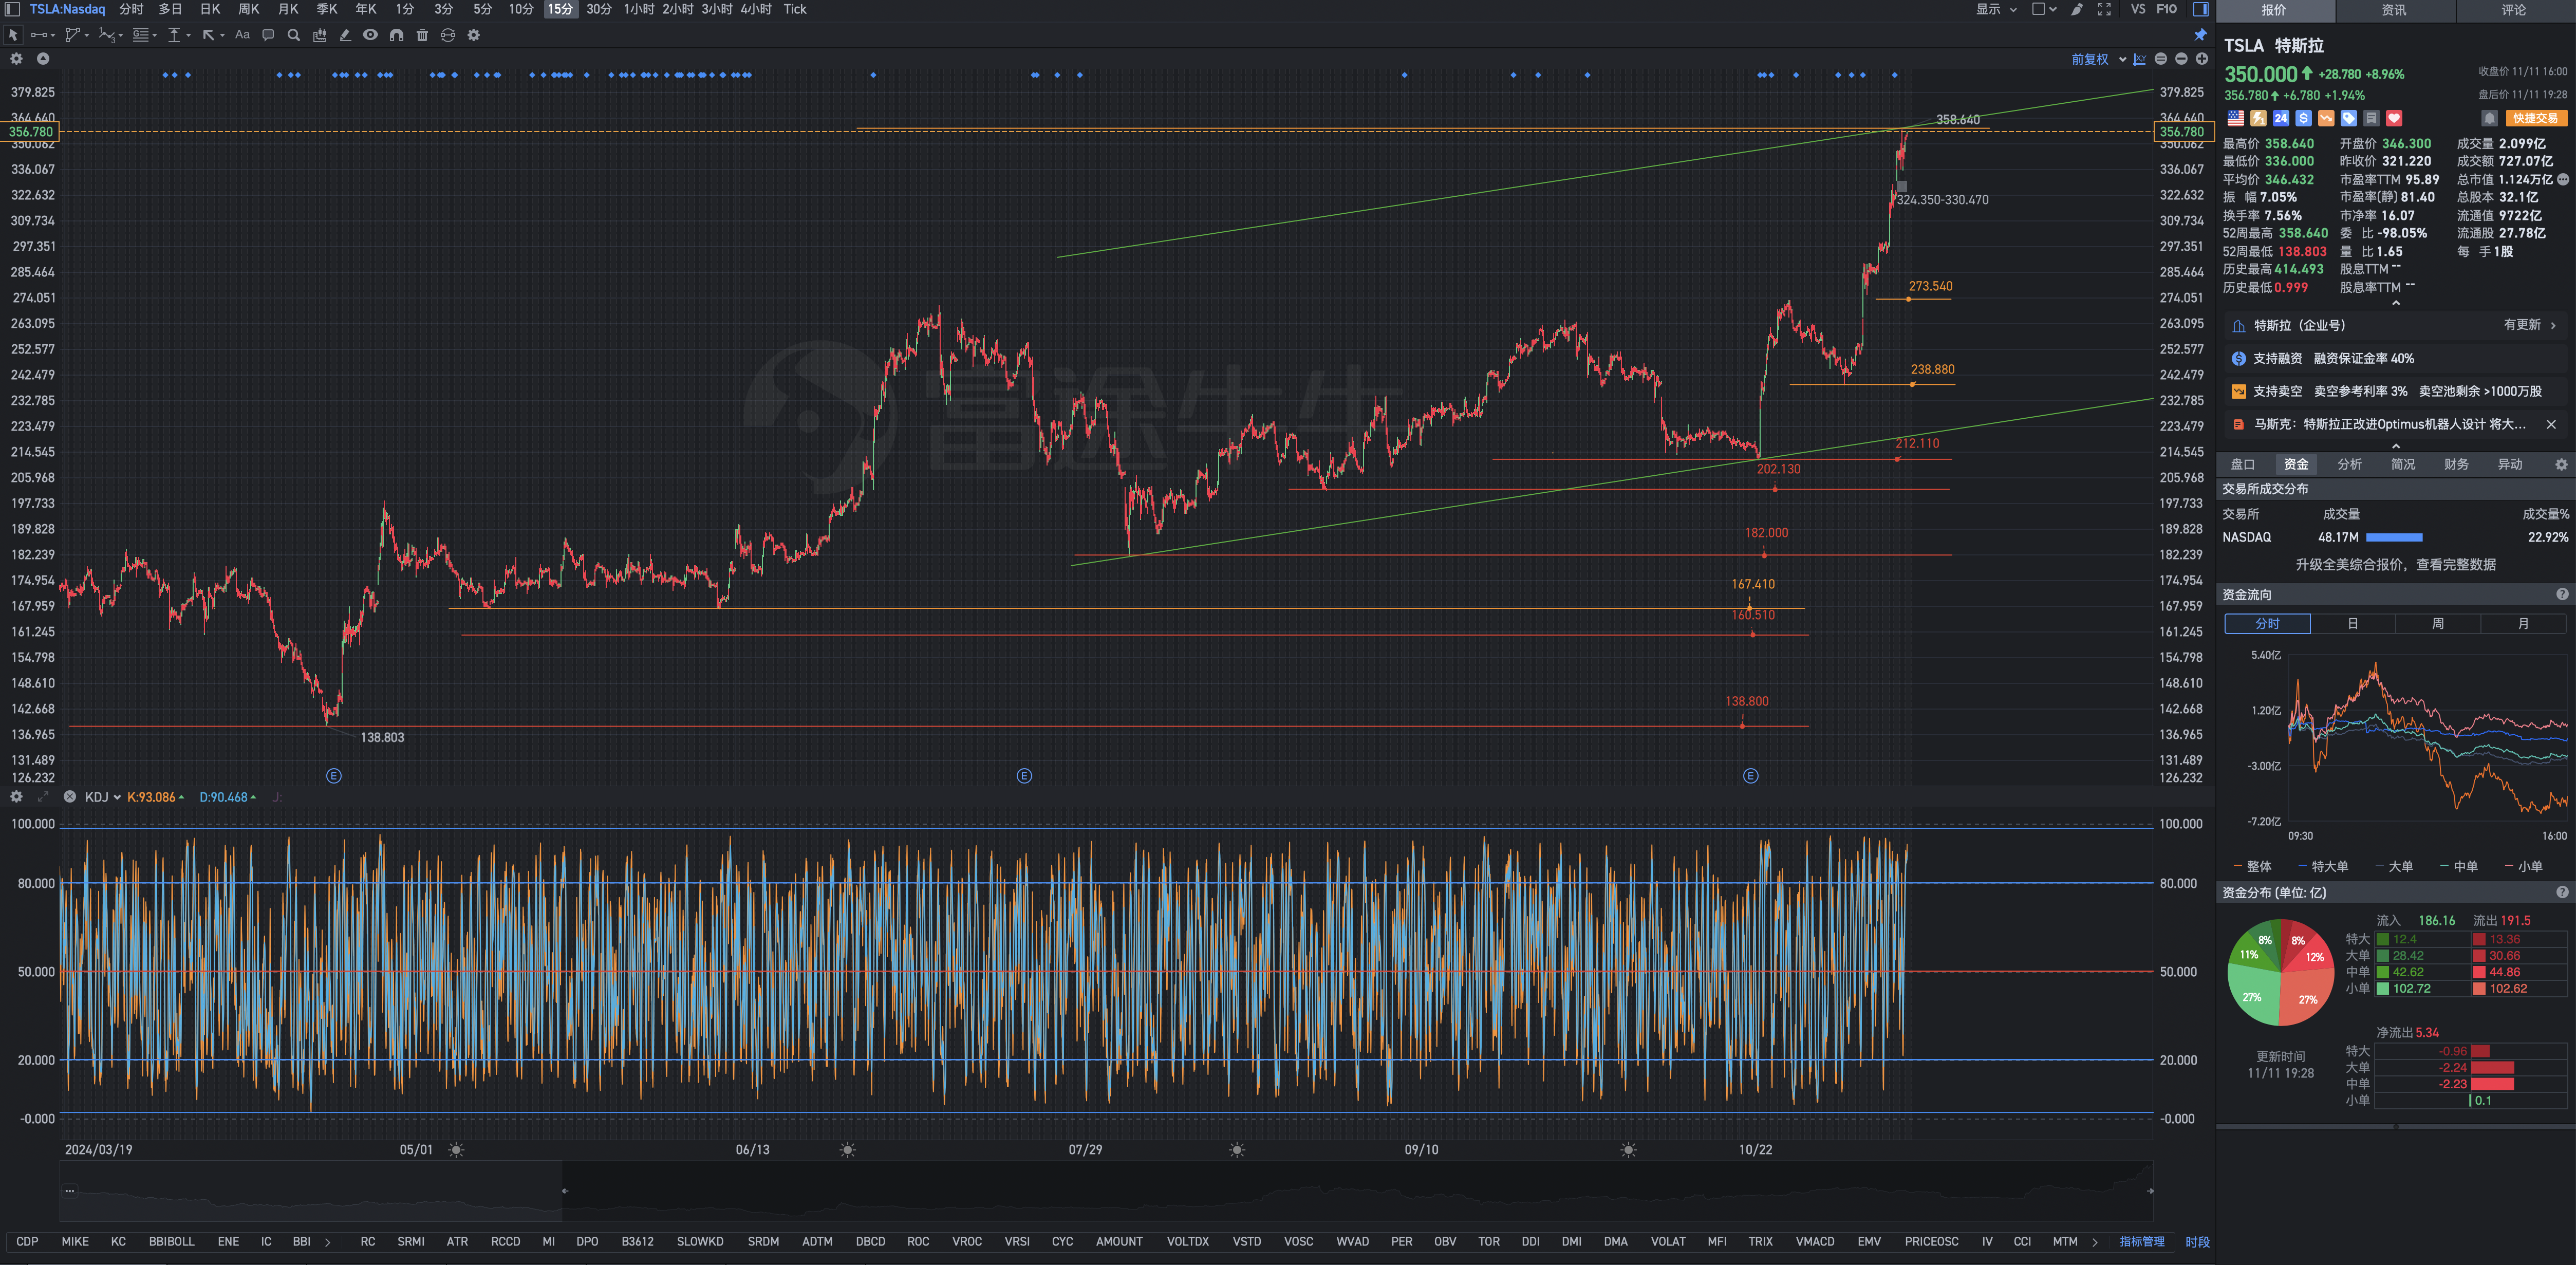2576x1265 pixels.
Task: Click the red heart favorite icon
Action: click(x=2394, y=118)
